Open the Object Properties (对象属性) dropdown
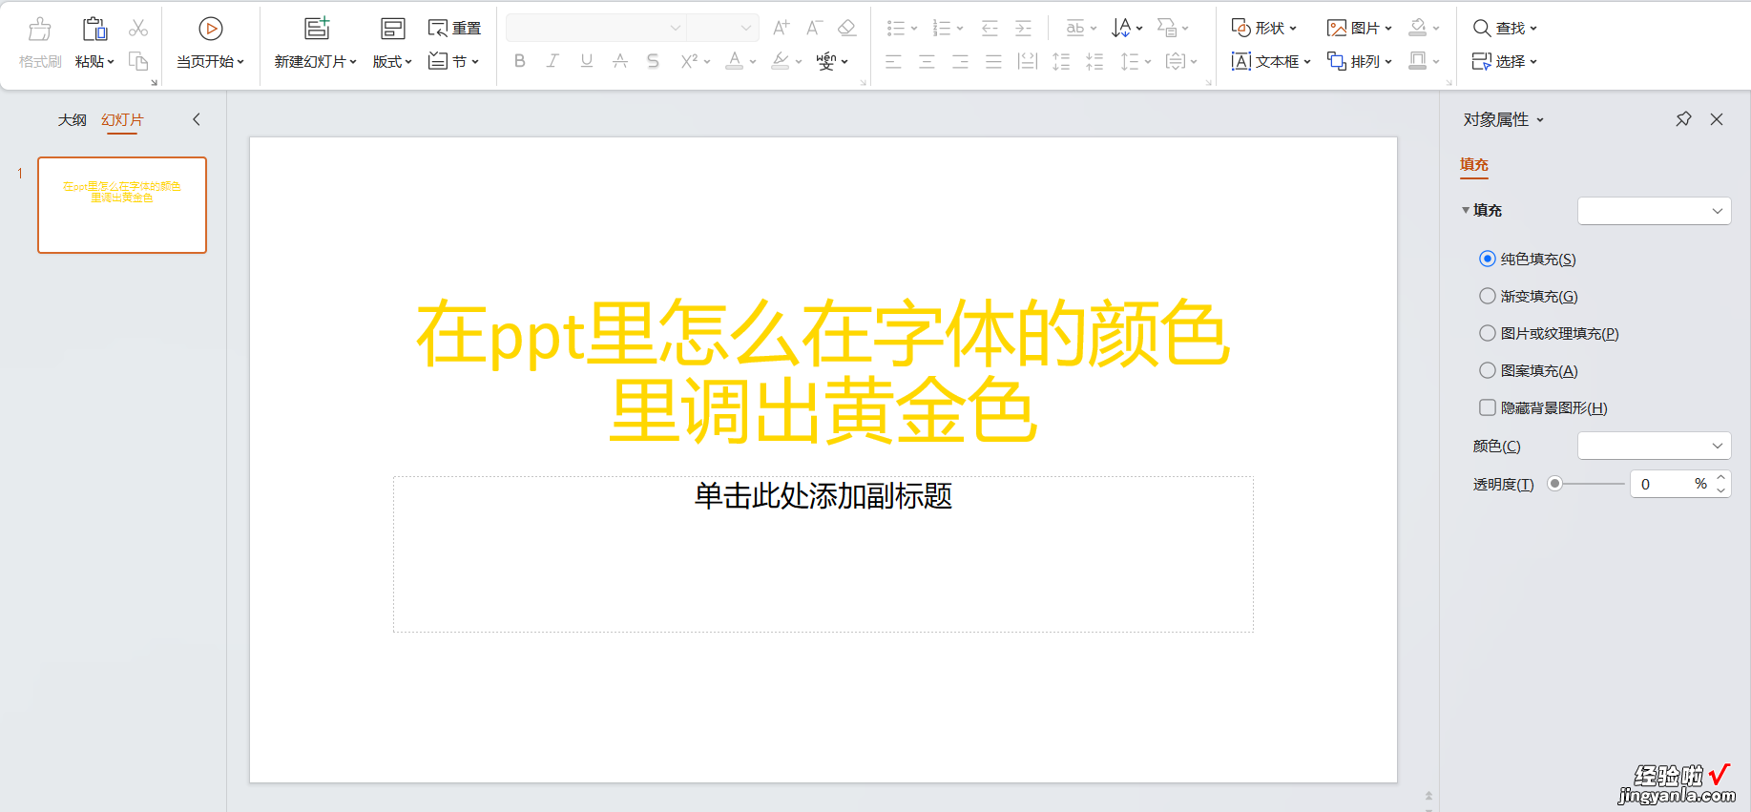The width and height of the screenshot is (1751, 812). coord(1504,119)
